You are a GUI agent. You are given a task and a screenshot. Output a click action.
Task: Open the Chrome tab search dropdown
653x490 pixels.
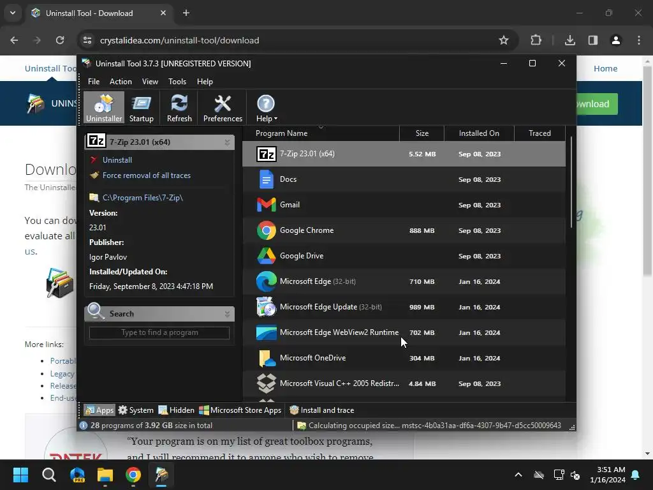coord(13,13)
